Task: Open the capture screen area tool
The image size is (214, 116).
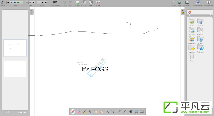Action: click(136, 112)
